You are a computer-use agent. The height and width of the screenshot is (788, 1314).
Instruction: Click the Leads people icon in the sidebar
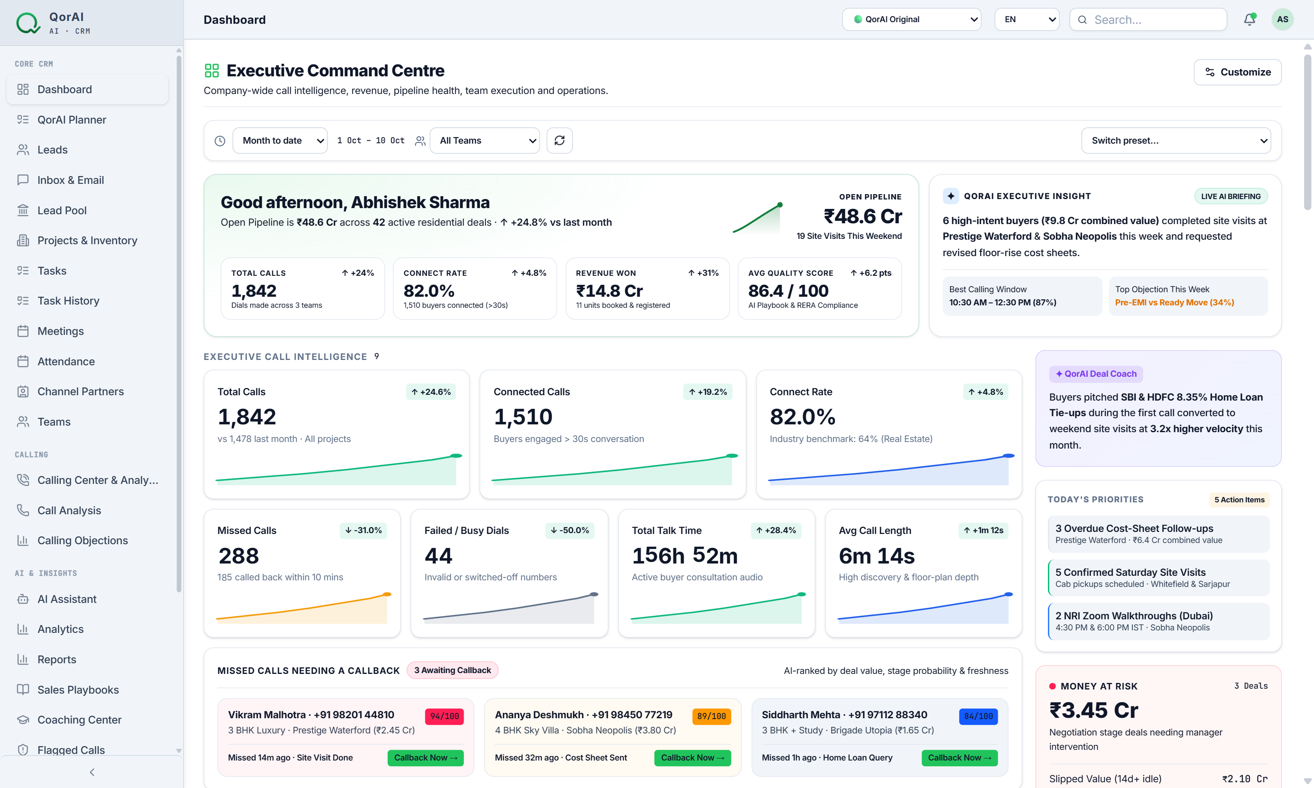click(23, 150)
